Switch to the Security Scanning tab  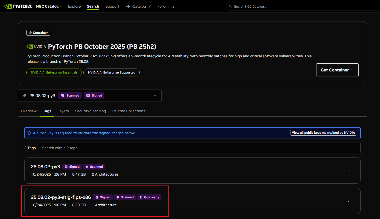pos(90,111)
